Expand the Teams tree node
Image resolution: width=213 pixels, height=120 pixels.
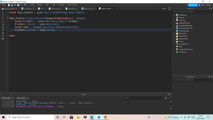(174, 41)
